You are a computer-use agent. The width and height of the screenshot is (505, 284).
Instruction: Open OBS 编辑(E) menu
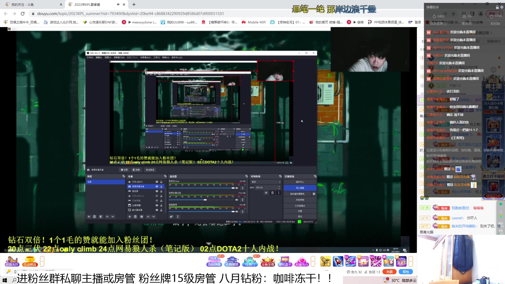click(x=99, y=57)
